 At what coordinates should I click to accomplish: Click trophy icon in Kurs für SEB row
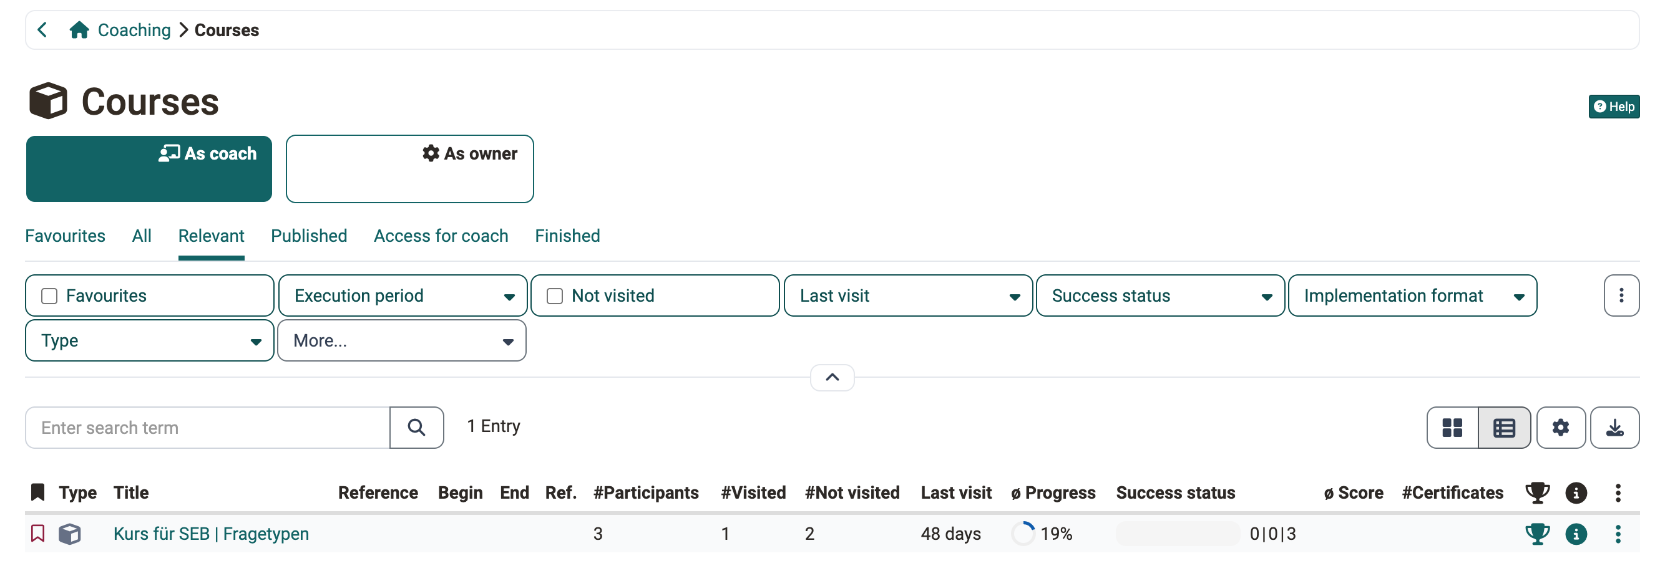[x=1537, y=534]
